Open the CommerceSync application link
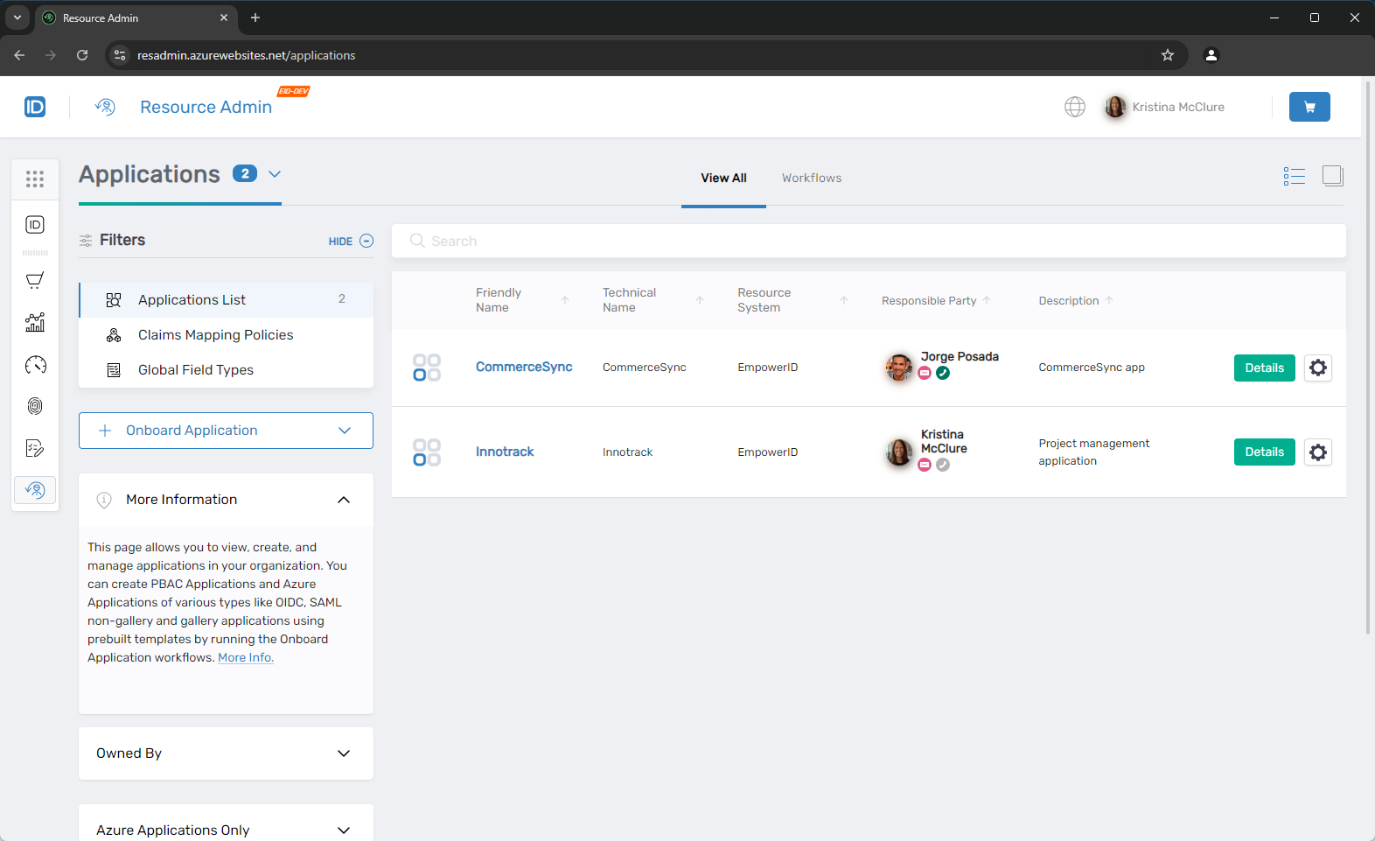Viewport: 1375px width, 841px height. point(524,367)
